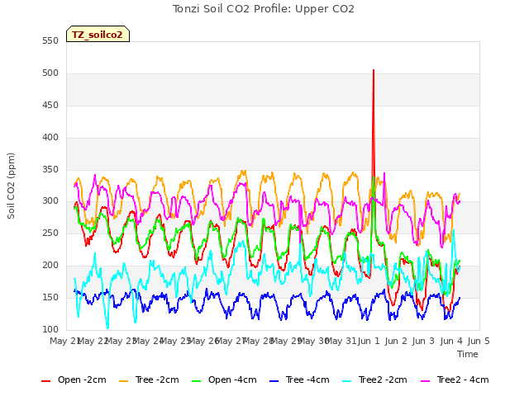Click the orange Tree -2cm legend swatch
The image size is (529, 396).
(x=123, y=381)
